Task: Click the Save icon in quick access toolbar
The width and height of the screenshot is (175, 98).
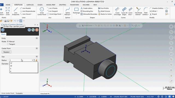Action: point(8,21)
